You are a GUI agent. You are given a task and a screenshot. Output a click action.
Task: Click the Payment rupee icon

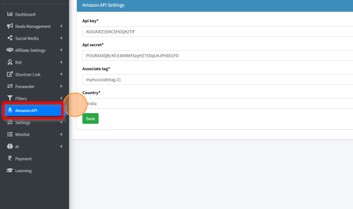9,158
